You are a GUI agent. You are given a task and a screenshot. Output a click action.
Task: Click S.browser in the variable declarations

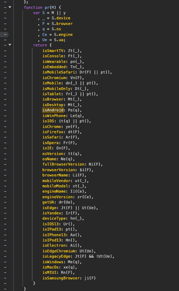click(x=62, y=24)
